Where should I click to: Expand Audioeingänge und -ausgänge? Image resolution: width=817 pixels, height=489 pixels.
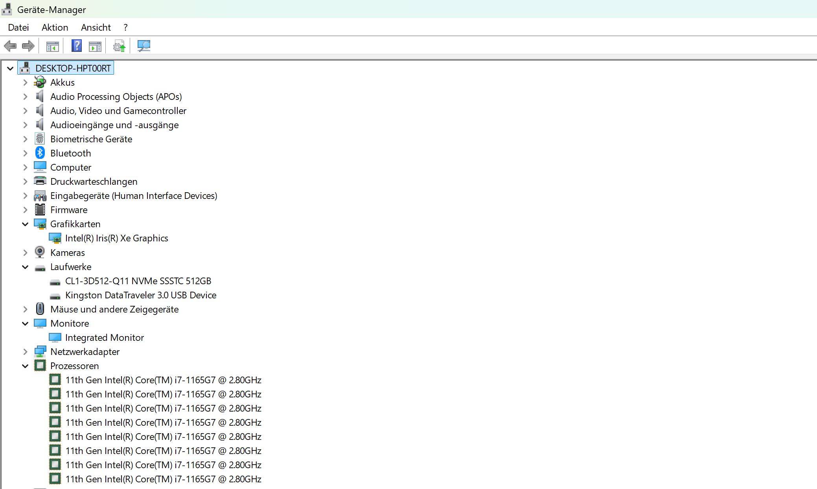(25, 125)
